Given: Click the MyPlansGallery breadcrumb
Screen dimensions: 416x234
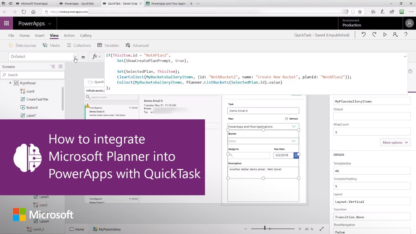Looking at the screenshot, I should 107,229.
